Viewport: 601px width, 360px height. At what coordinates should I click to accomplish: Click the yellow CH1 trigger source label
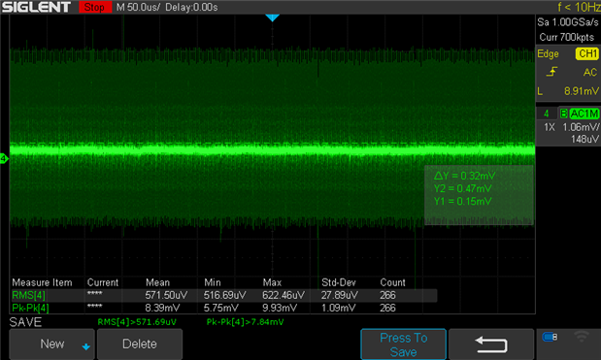pyautogui.click(x=586, y=53)
